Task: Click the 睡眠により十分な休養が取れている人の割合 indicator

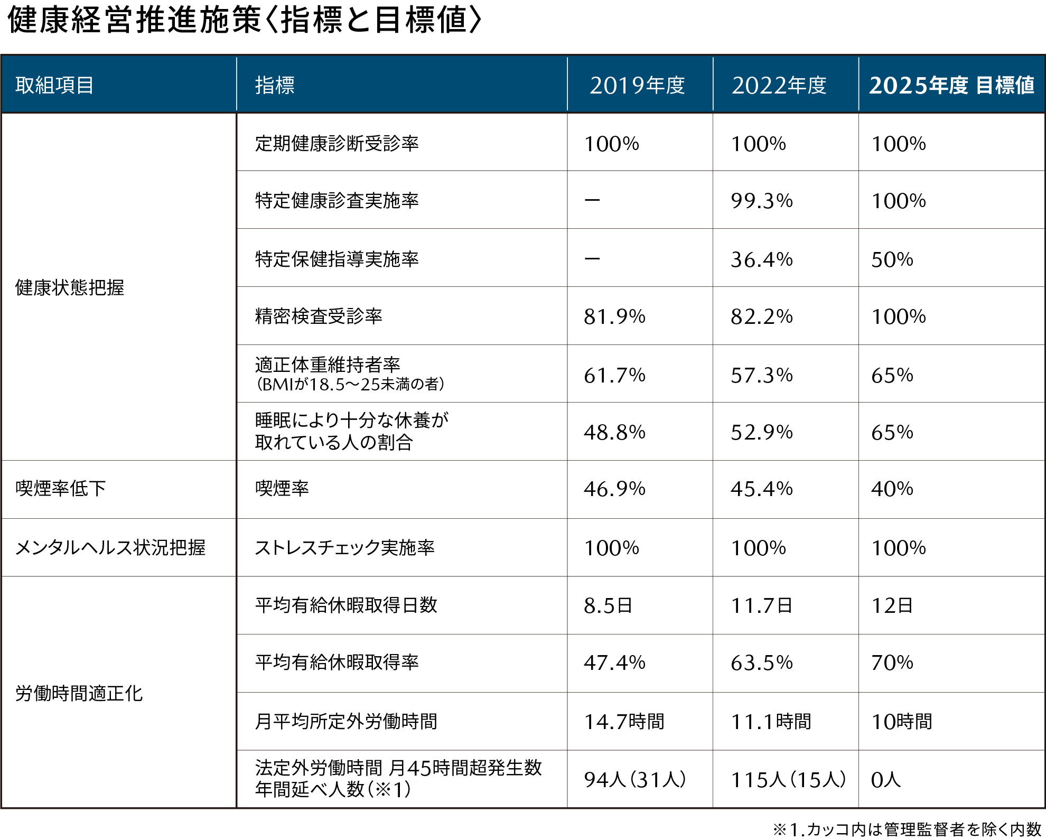Action: 352,431
